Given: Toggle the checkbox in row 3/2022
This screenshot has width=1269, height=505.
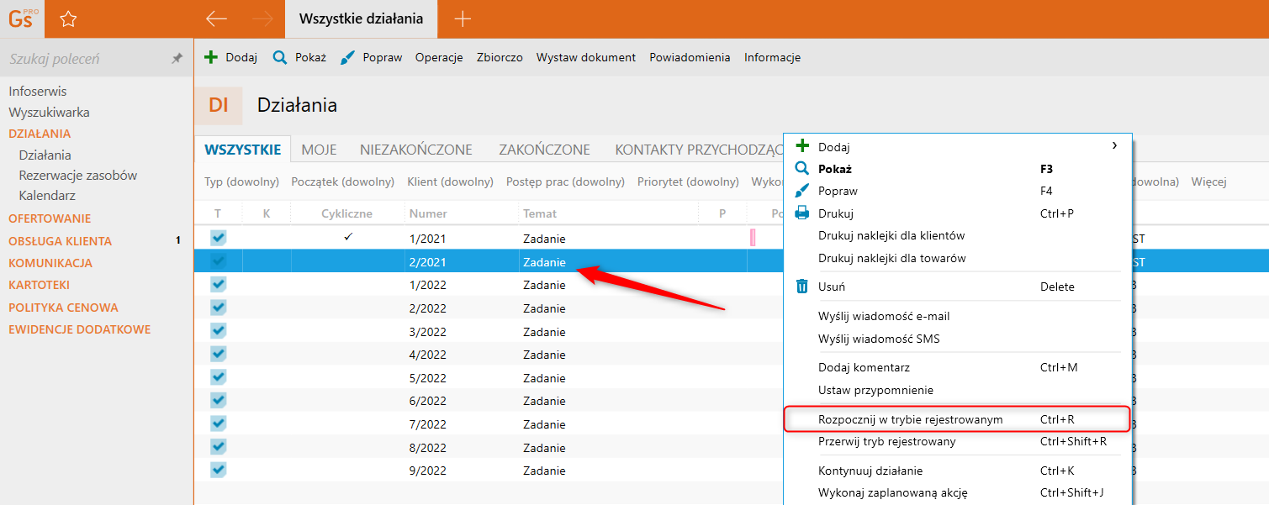Looking at the screenshot, I should 218,331.
